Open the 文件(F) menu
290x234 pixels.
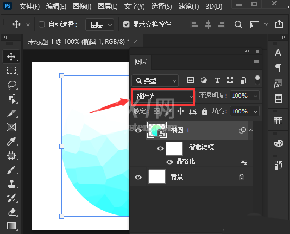tap(29, 7)
